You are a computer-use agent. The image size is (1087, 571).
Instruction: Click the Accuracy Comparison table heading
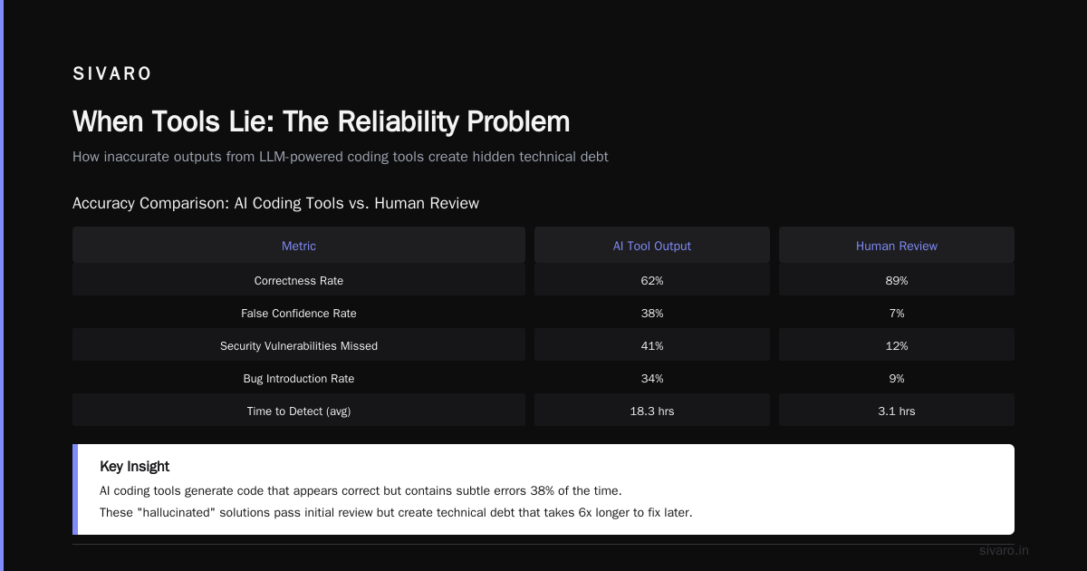(275, 203)
